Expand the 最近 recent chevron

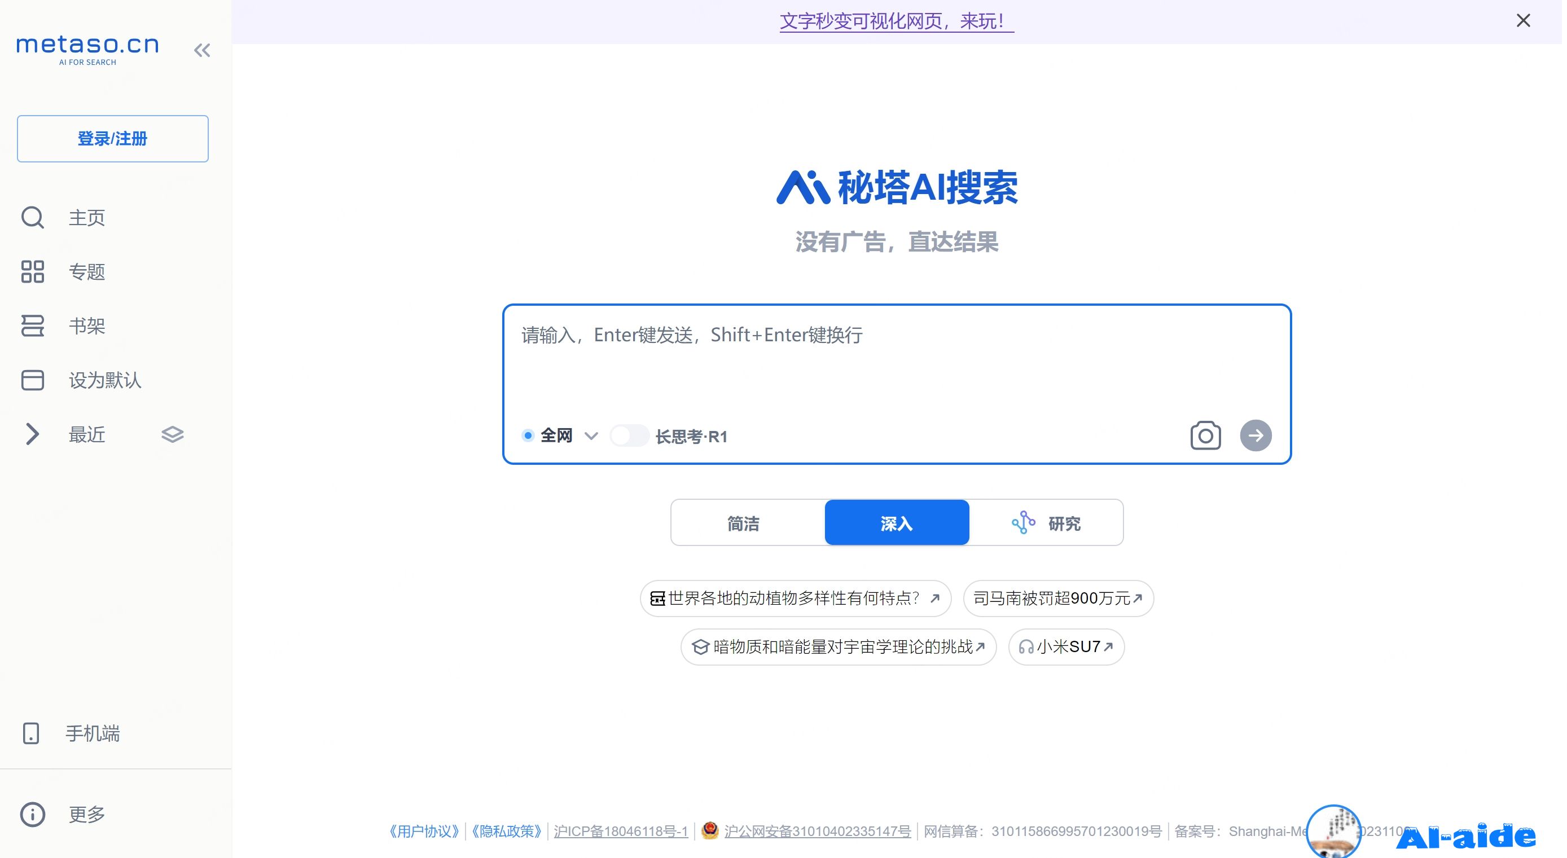[x=32, y=434]
